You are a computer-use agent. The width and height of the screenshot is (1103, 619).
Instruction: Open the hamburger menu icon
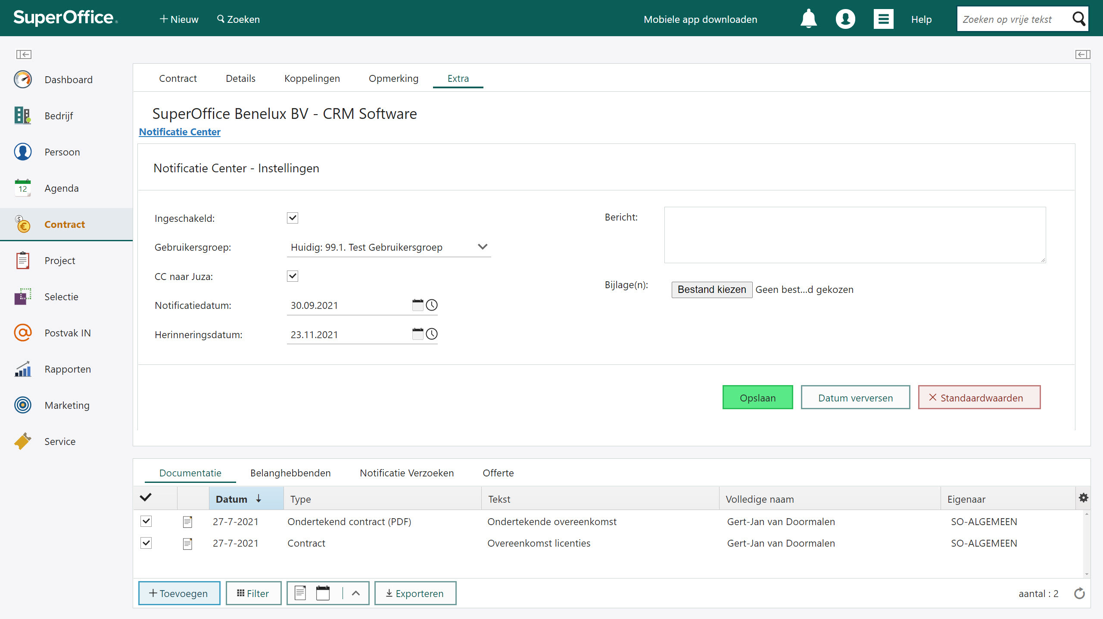[883, 19]
